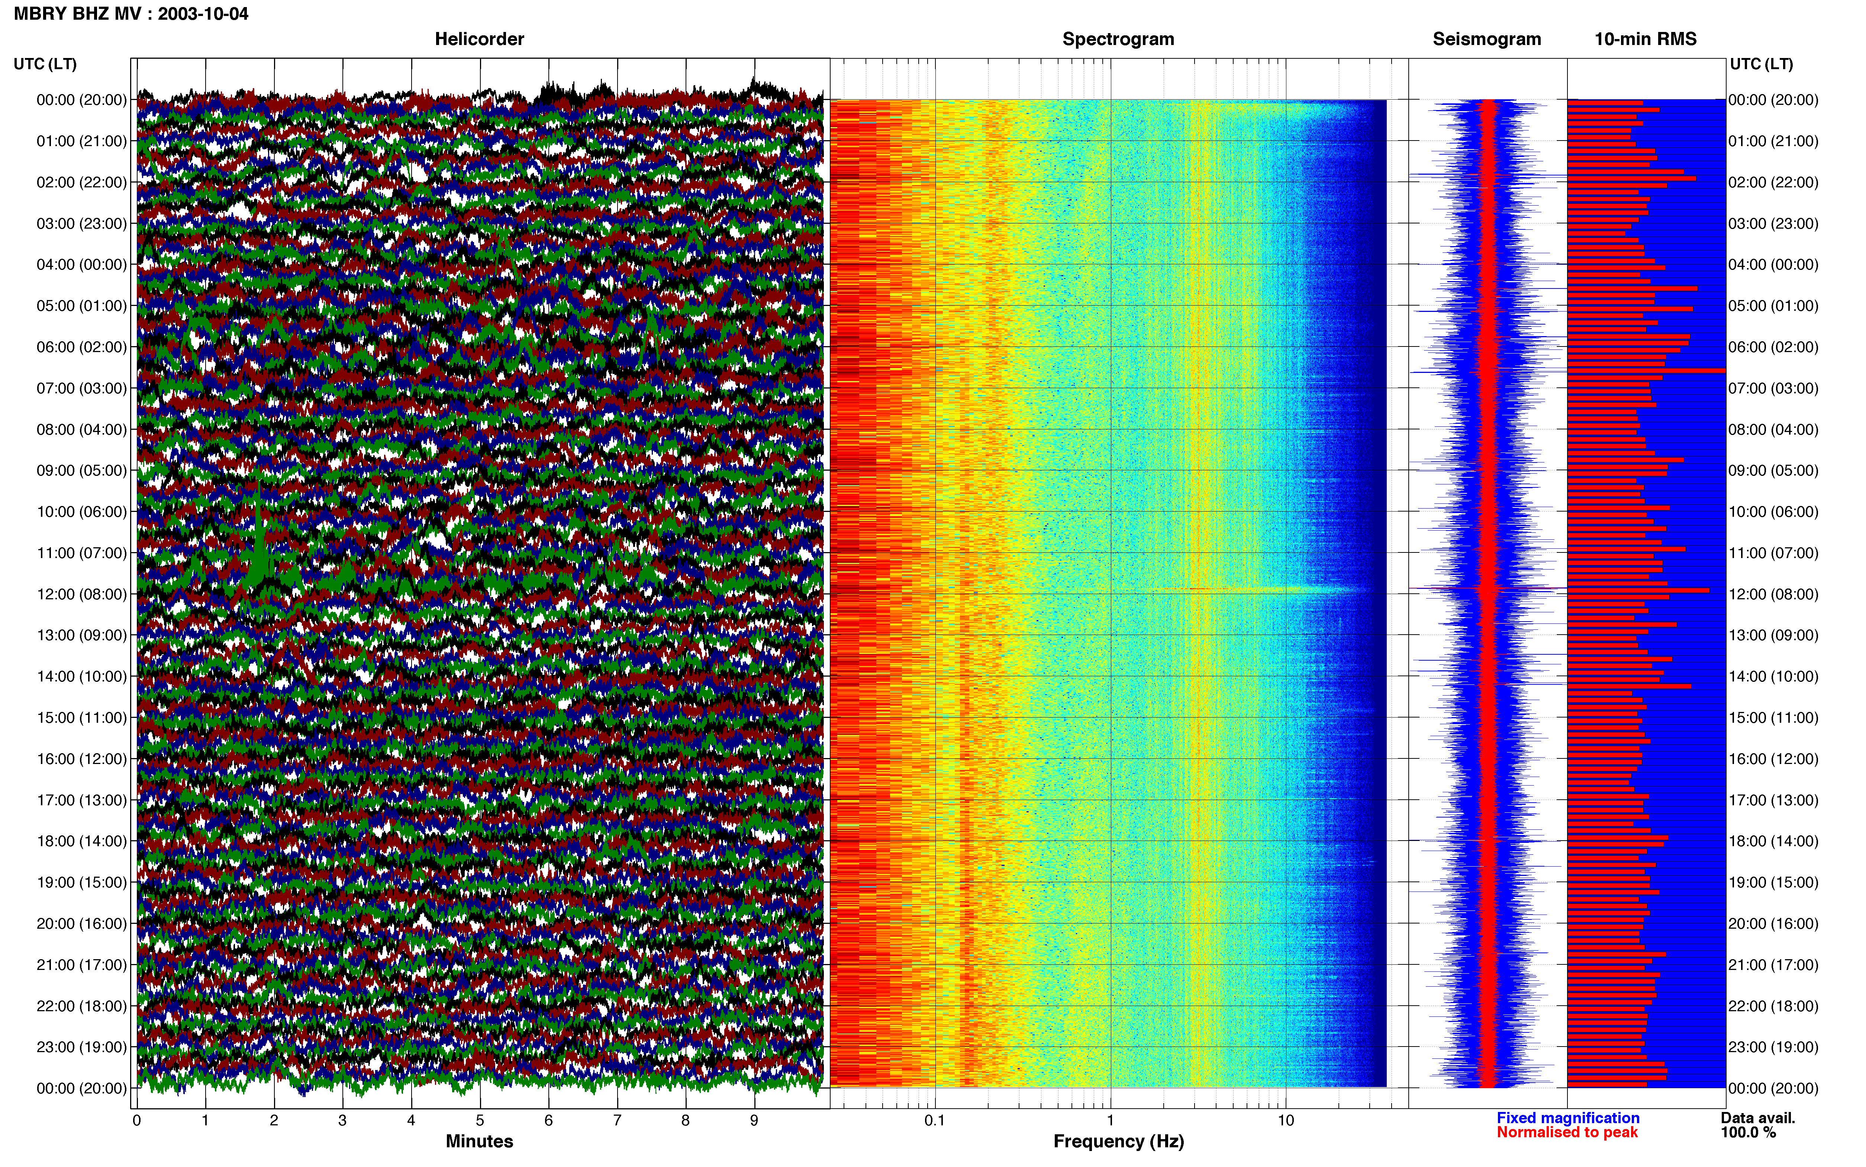
Task: Click right time label 12:00 (08:00)
Action: 1773,594
